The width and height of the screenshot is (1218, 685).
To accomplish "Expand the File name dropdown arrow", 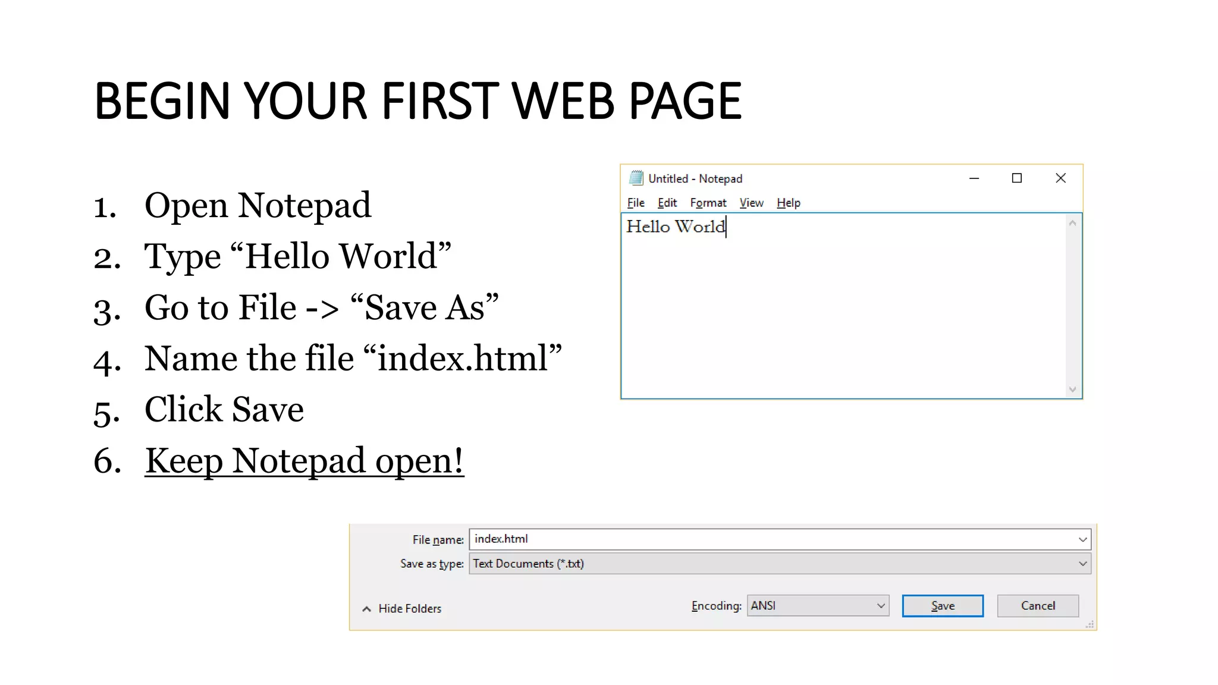I will [x=1082, y=539].
